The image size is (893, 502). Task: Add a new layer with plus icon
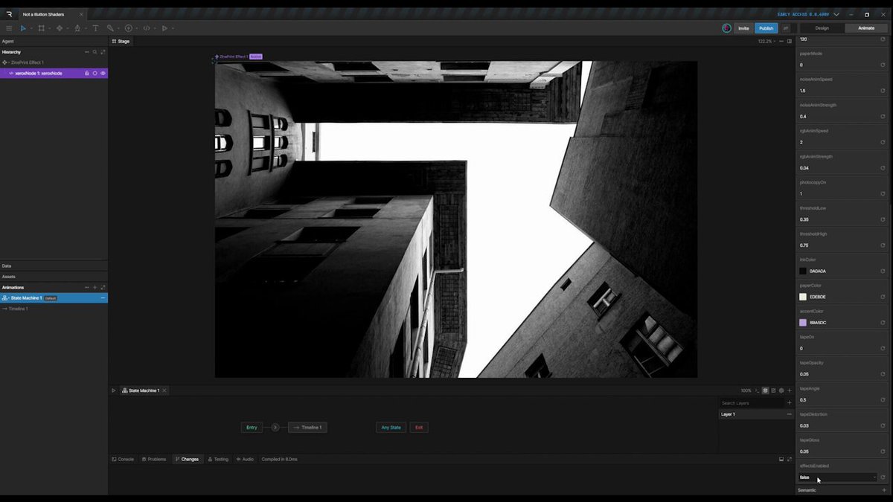pyautogui.click(x=790, y=403)
